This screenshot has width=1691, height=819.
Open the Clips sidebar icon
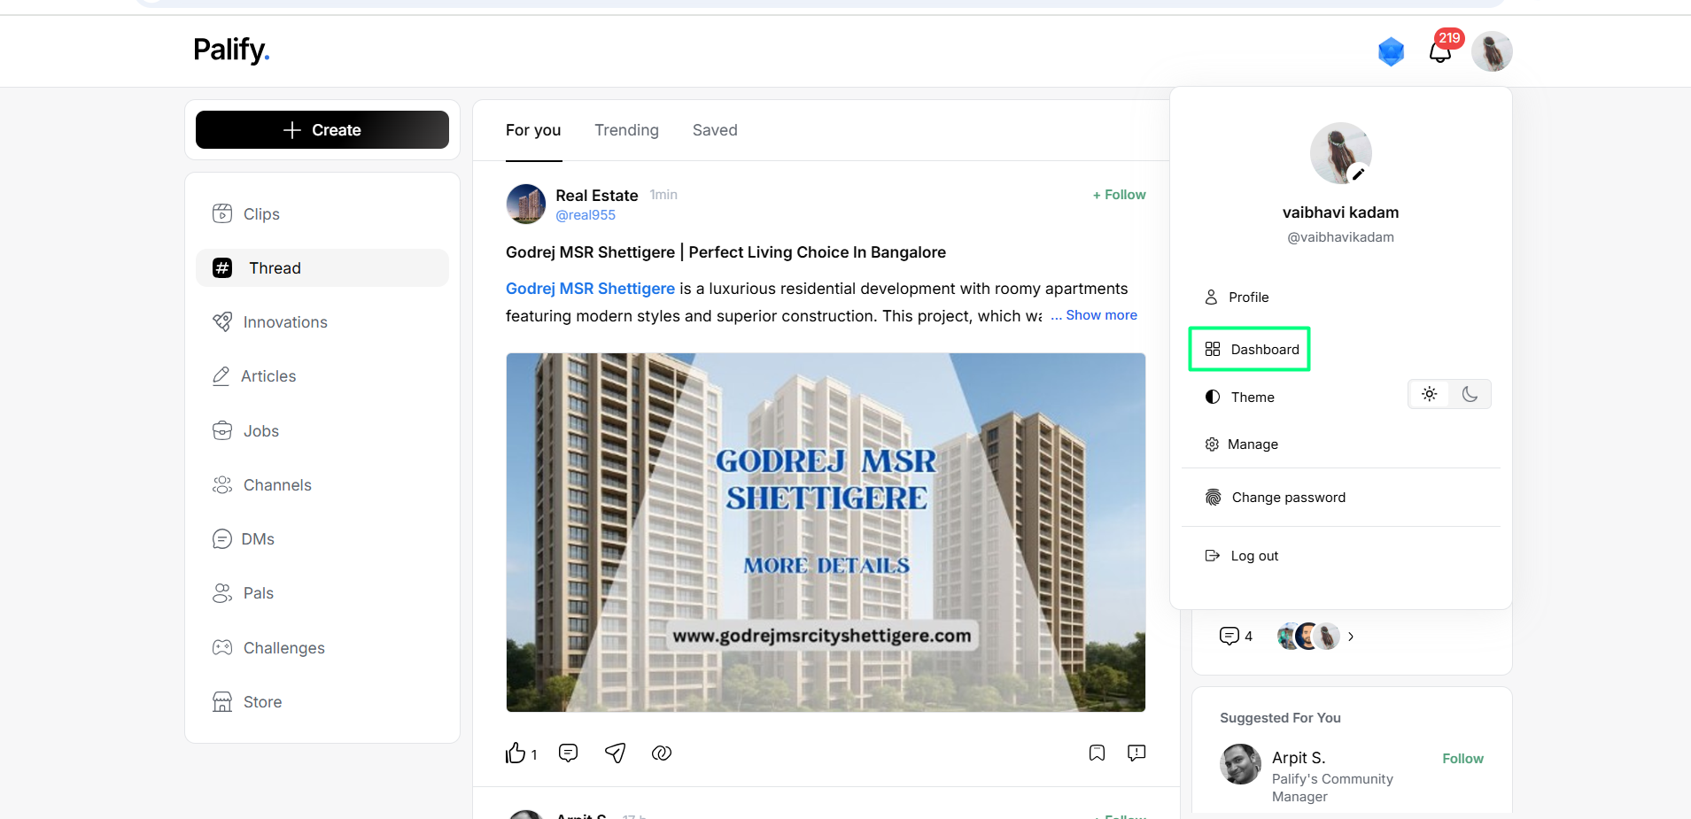222,213
